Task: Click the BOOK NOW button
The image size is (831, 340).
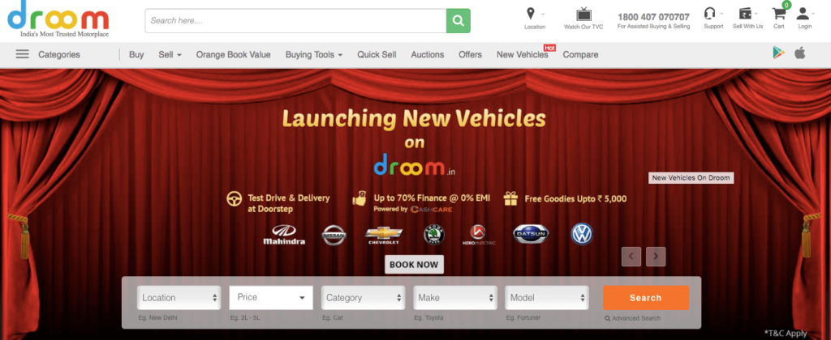Action: pos(414,264)
